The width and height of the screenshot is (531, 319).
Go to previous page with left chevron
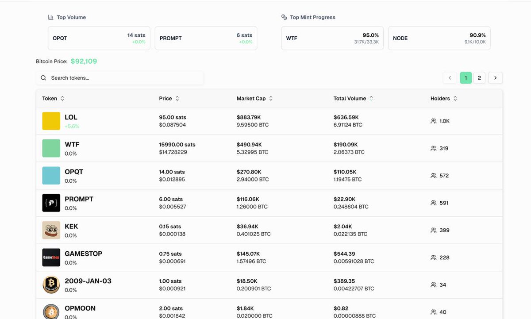click(x=450, y=78)
